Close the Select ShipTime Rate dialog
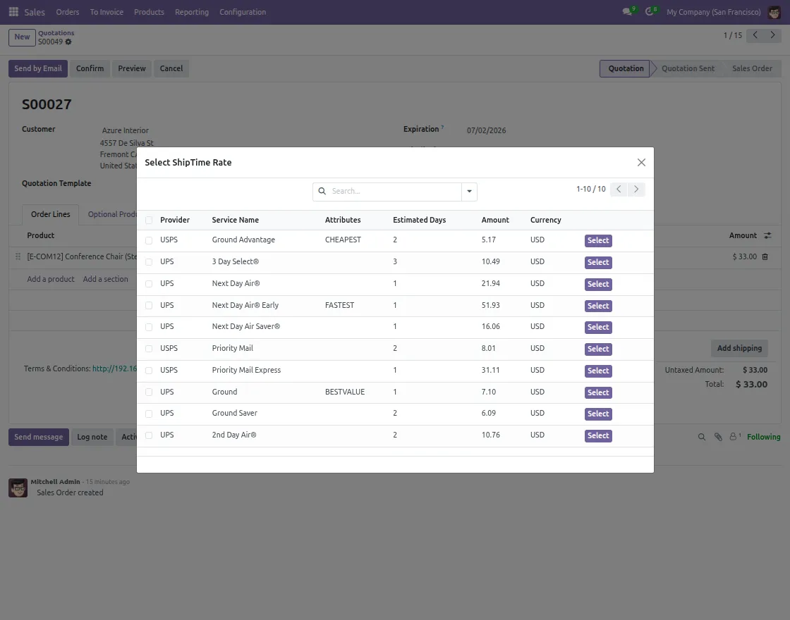Screen dimensions: 790x620 (641, 162)
